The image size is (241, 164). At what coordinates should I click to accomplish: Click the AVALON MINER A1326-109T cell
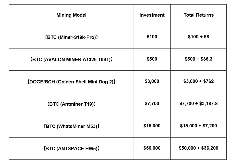tap(71, 59)
